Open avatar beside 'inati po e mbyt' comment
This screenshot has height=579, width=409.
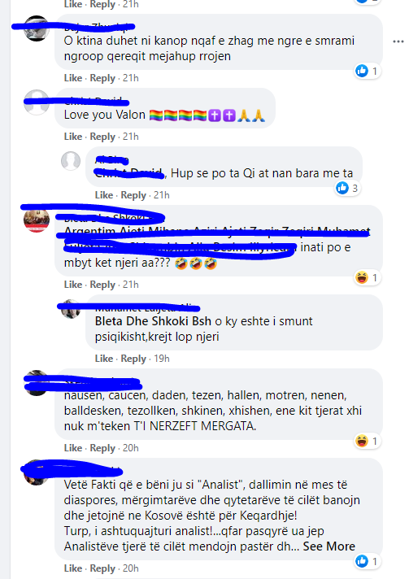tap(36, 220)
